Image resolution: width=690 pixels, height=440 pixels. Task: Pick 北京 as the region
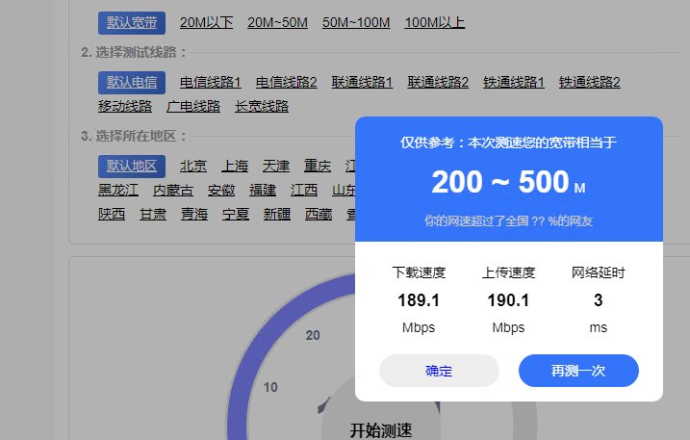click(x=193, y=166)
